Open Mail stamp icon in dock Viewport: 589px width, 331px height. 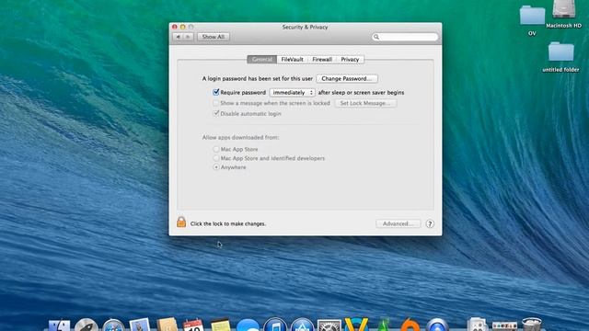point(140,325)
